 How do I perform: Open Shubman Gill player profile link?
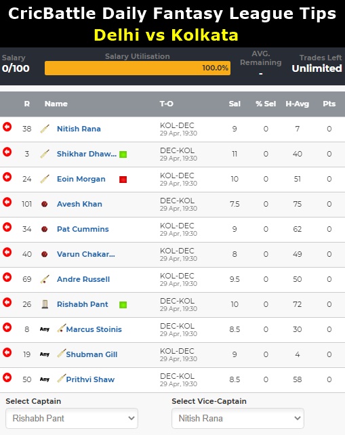coord(92,354)
